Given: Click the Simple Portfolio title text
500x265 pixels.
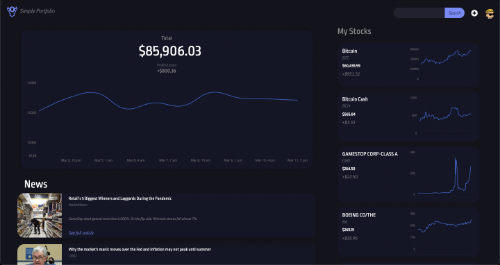Looking at the screenshot, I should pos(37,11).
